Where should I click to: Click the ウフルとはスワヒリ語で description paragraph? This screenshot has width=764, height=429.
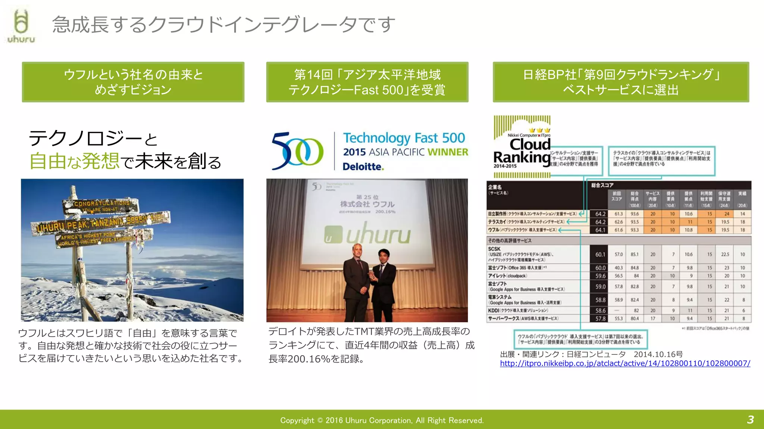tap(131, 346)
